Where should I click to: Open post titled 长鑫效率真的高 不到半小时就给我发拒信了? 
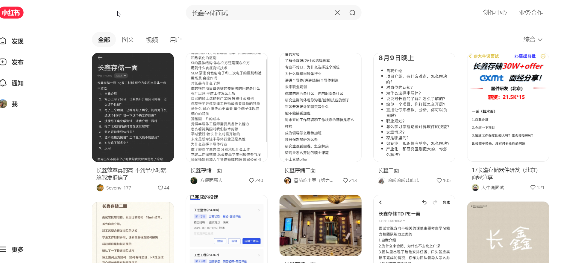[131, 174]
